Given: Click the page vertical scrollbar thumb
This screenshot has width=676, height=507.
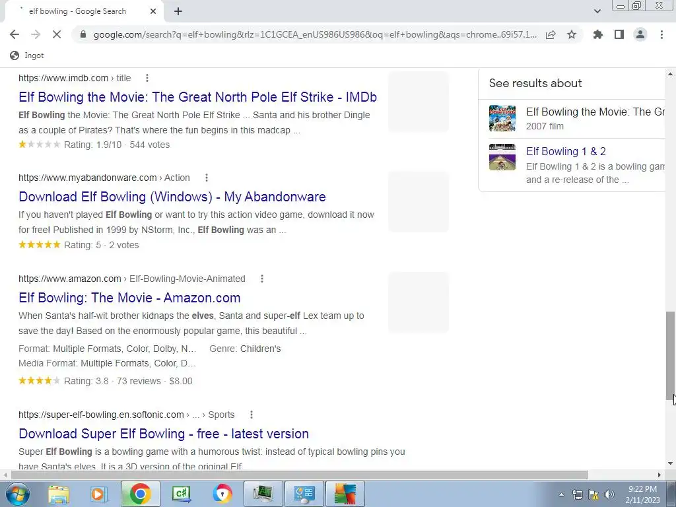Looking at the screenshot, I should (670, 355).
